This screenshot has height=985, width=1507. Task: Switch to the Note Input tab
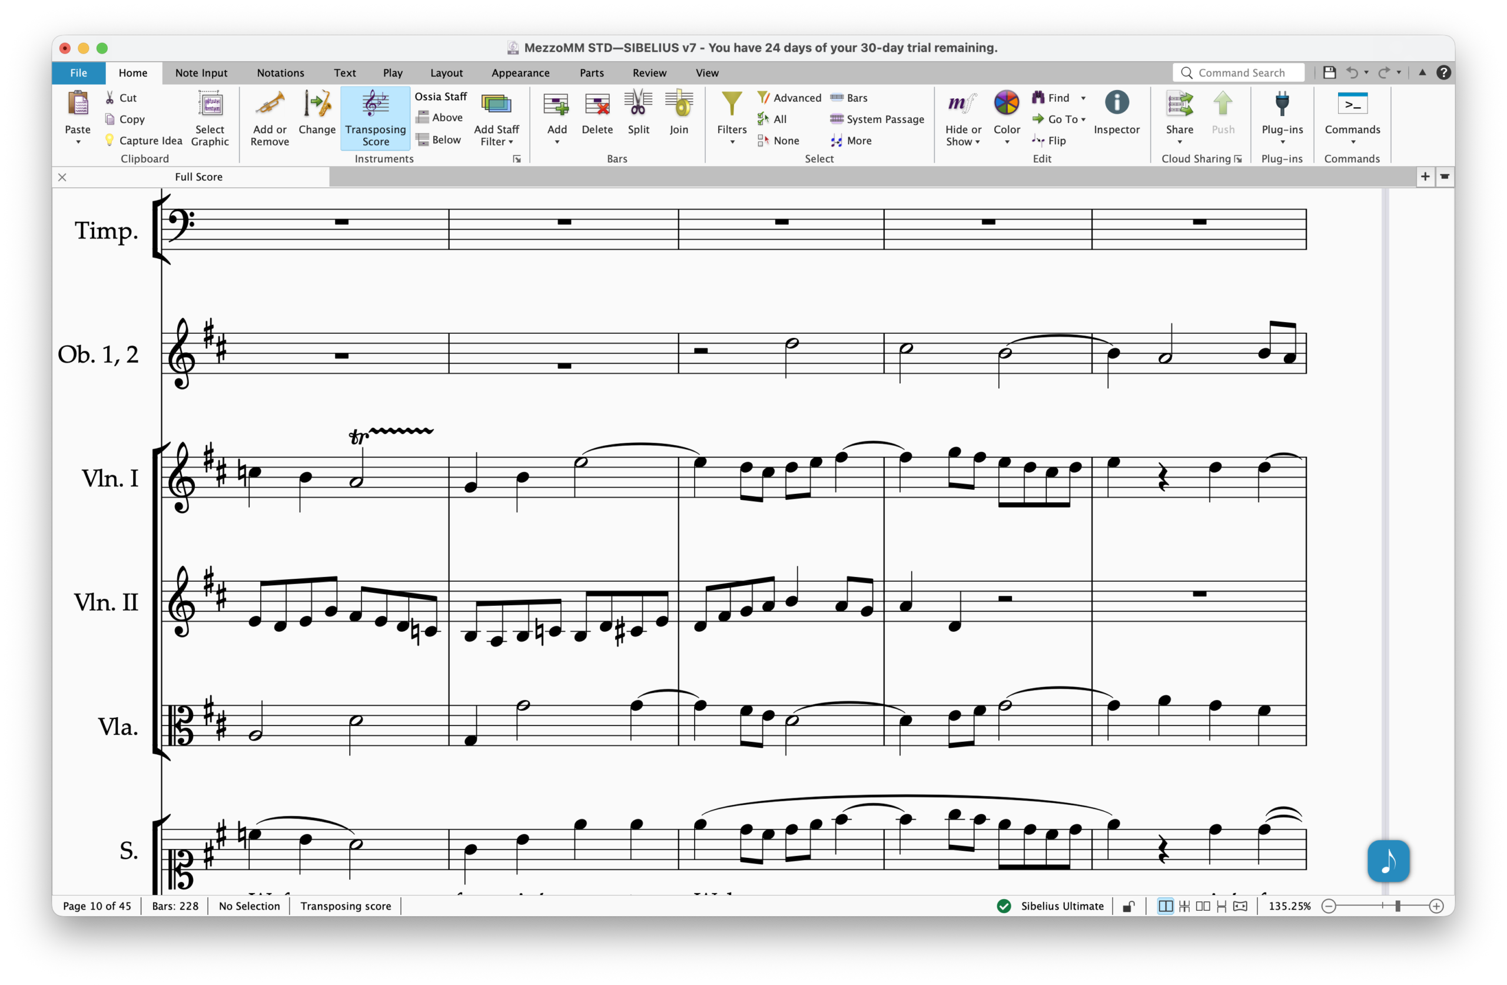pos(201,73)
